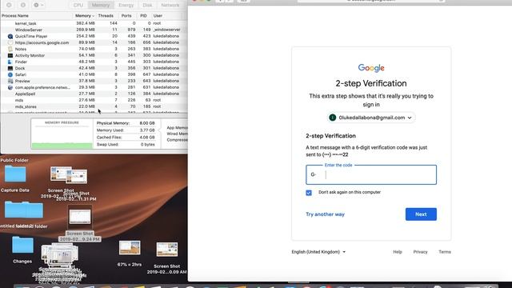Select the Screen Shot 11.31 PM thumbnail
Viewport: 512px width, 288px height.
click(x=77, y=177)
